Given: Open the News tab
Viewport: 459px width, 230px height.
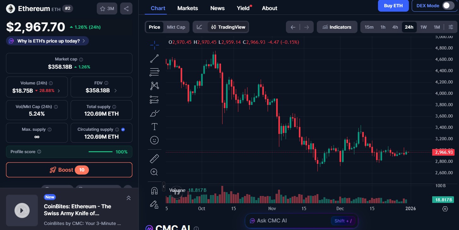Looking at the screenshot, I should point(217,8).
